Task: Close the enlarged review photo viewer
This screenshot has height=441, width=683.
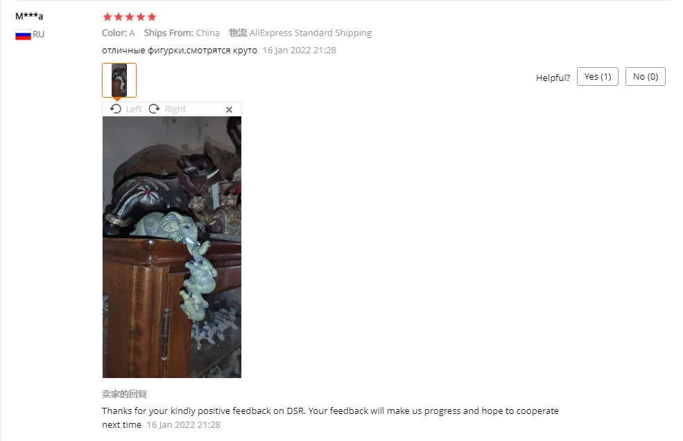Action: coord(229,109)
